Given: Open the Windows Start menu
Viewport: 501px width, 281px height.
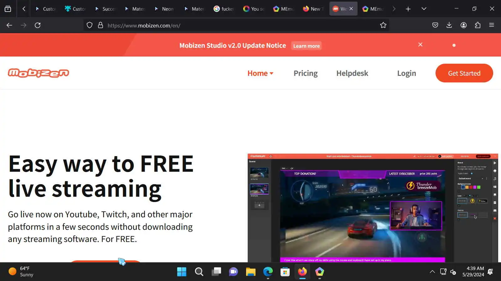Looking at the screenshot, I should 182,272.
